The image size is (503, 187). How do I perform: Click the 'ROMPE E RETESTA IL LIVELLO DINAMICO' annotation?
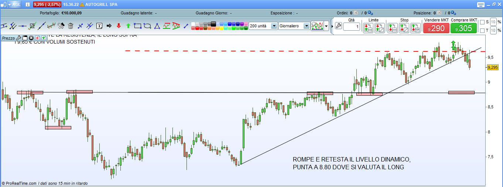point(351,159)
